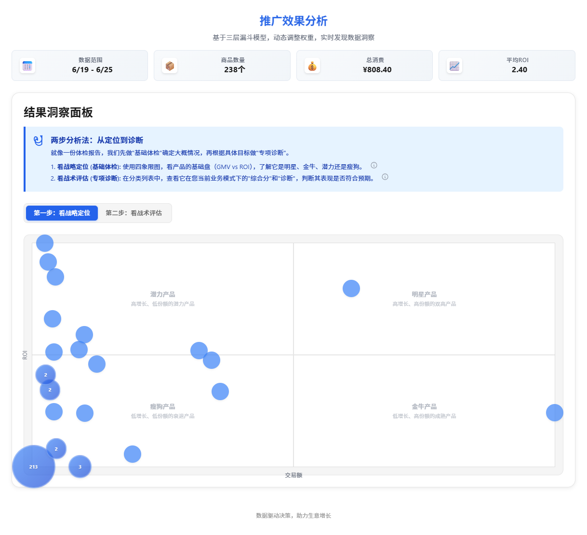
Task: Click the stethoscope icon beside 两步分析法
Action: pos(39,141)
